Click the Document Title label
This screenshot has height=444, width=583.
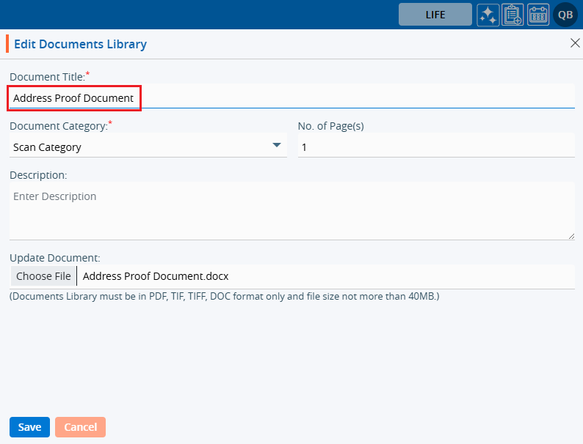click(x=48, y=76)
